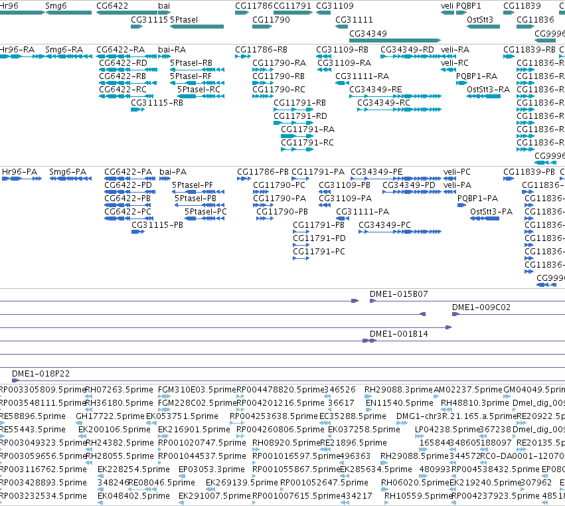The width and height of the screenshot is (565, 506).
Task: Select the CG11791-RD transcript label
Action: coord(300,116)
